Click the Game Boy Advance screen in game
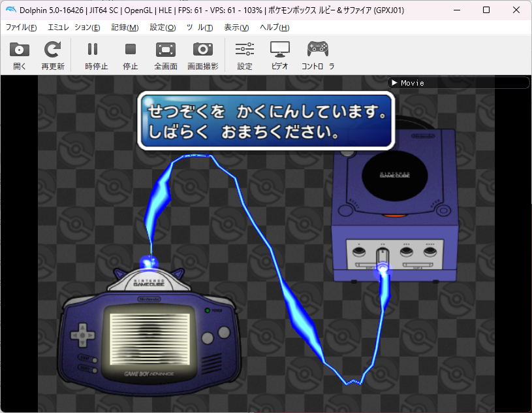Image resolution: width=532 pixels, height=413 pixels. tap(150, 339)
